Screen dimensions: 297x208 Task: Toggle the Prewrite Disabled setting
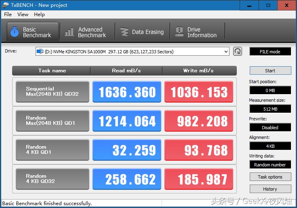tap(270, 128)
